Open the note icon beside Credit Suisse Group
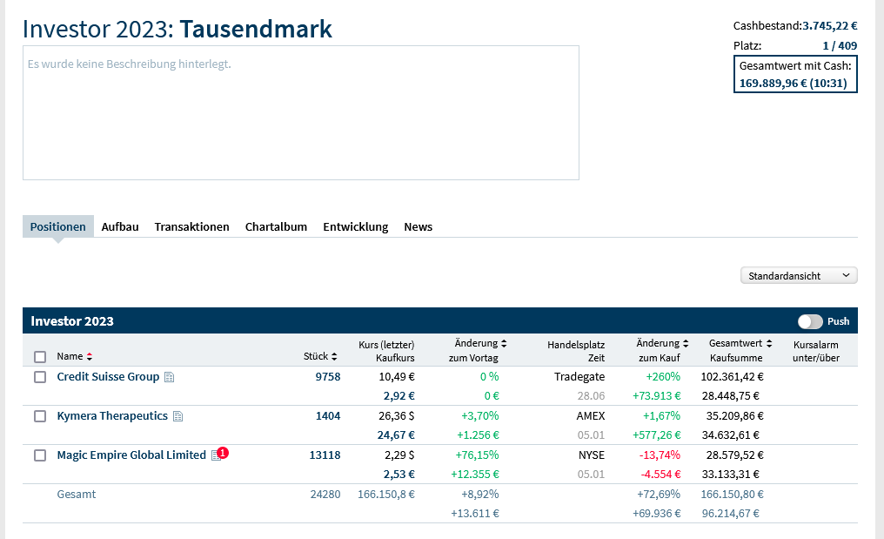 170,378
